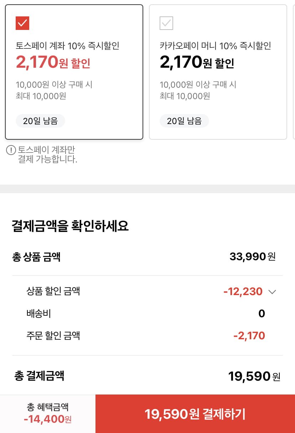
Task: Click the -12,230 product discount value
Action: [x=243, y=292]
